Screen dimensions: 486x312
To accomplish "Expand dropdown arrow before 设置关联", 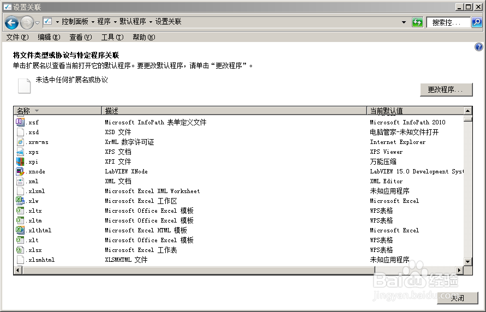I will click(151, 22).
